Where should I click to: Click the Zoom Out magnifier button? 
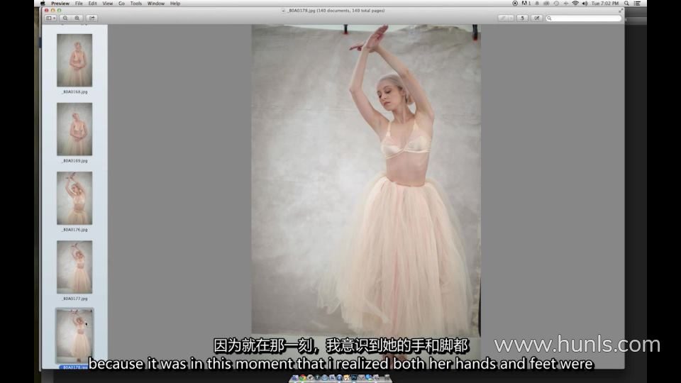point(65,18)
